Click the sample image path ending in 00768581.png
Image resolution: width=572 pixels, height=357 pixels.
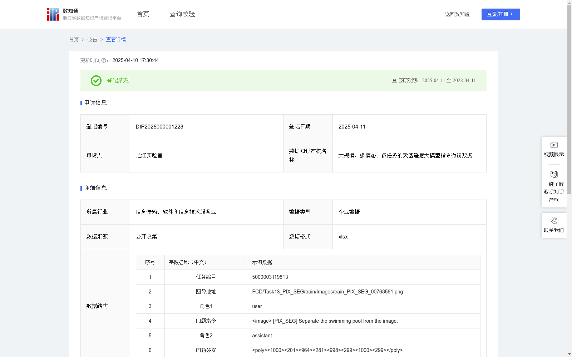327,292
